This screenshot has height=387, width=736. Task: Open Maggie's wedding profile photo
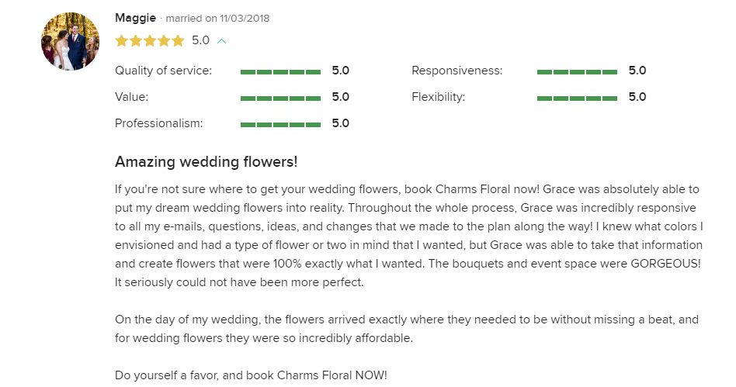71,41
